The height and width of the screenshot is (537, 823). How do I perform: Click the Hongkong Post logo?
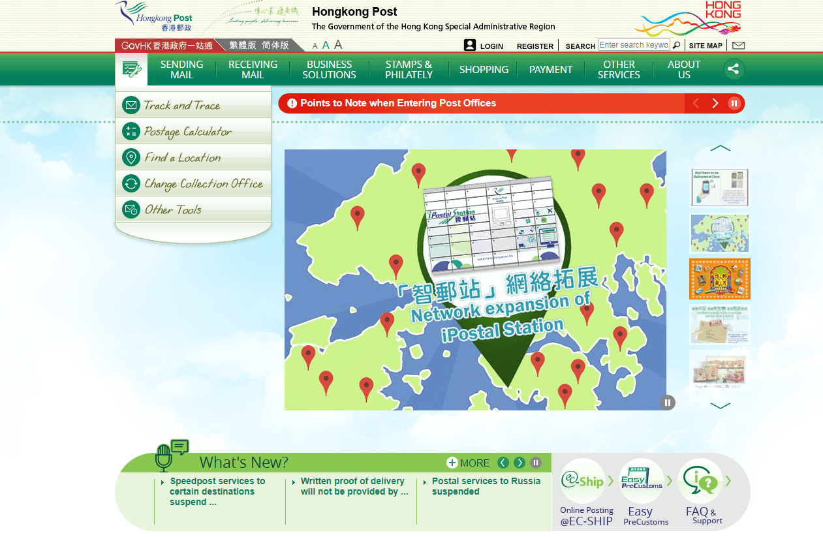coord(154,17)
